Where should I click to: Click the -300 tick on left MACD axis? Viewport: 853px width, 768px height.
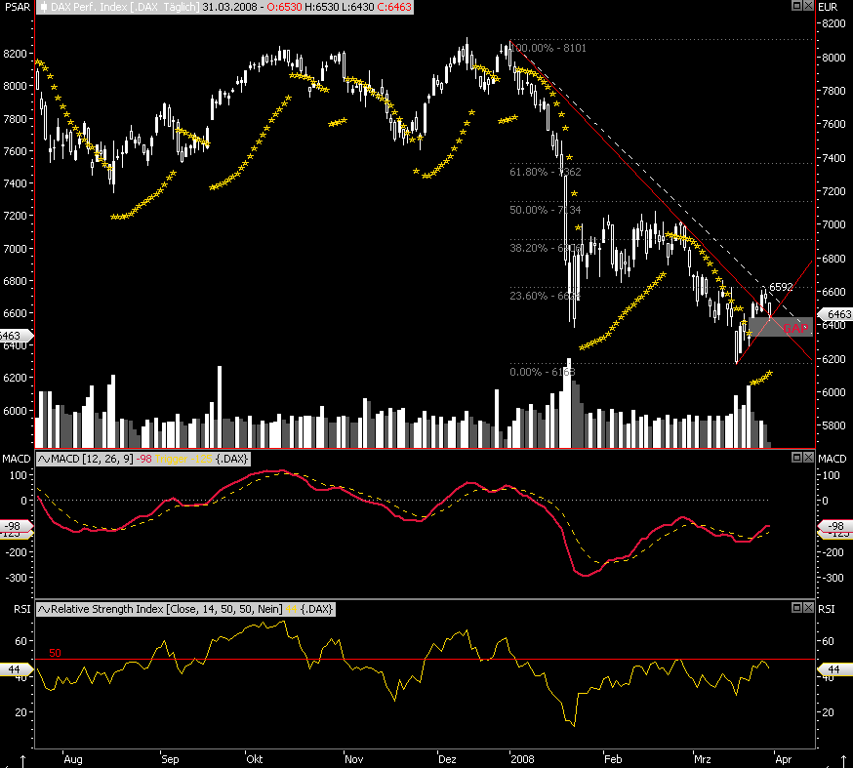click(17, 578)
